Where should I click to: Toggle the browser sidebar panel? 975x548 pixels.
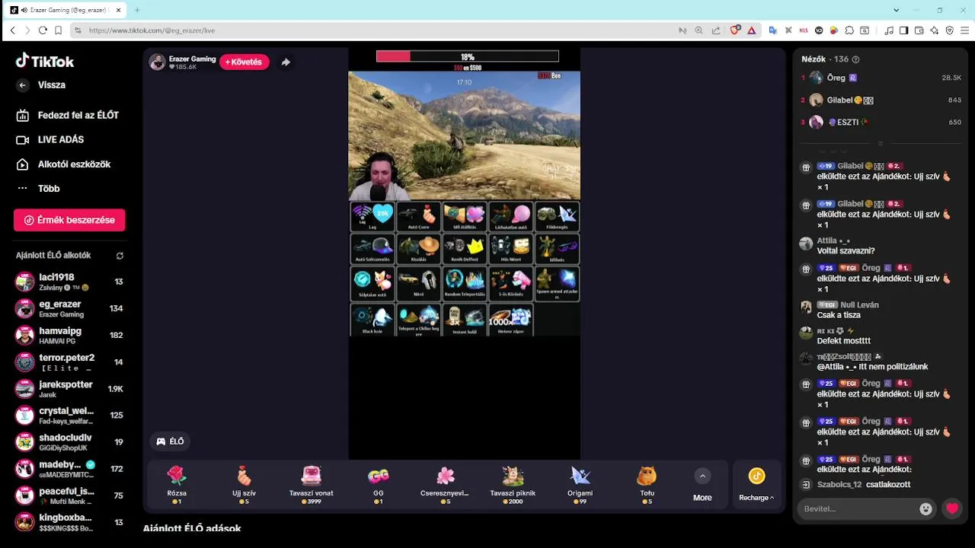pyautogui.click(x=903, y=30)
